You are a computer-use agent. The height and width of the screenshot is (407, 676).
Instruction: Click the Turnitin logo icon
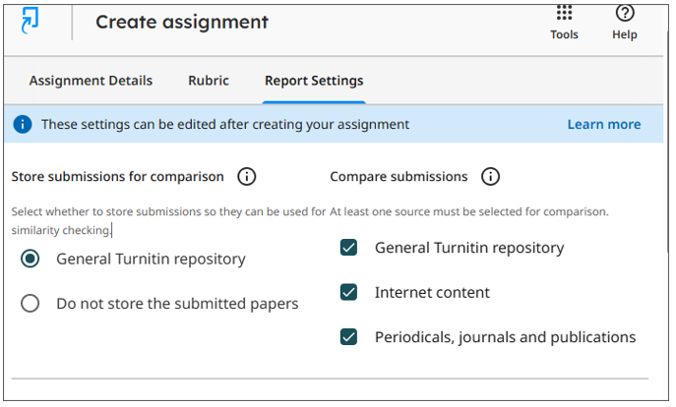click(30, 20)
